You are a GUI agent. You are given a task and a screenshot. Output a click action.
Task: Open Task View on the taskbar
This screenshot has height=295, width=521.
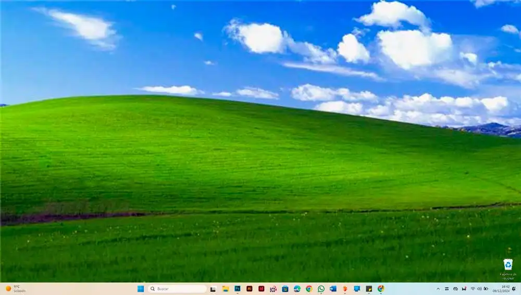[x=213, y=289]
